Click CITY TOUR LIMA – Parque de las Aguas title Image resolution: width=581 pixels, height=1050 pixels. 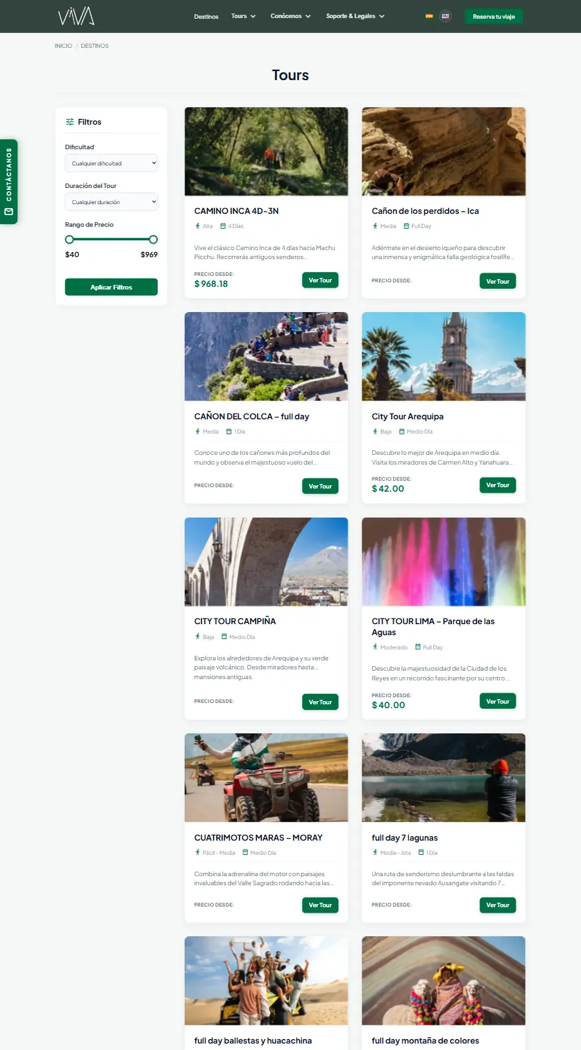pos(433,627)
